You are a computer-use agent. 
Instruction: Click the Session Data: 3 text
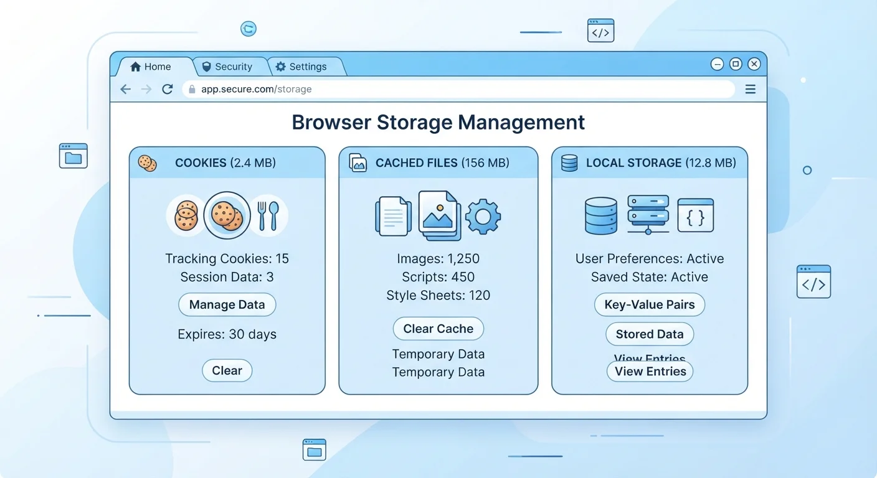(227, 277)
